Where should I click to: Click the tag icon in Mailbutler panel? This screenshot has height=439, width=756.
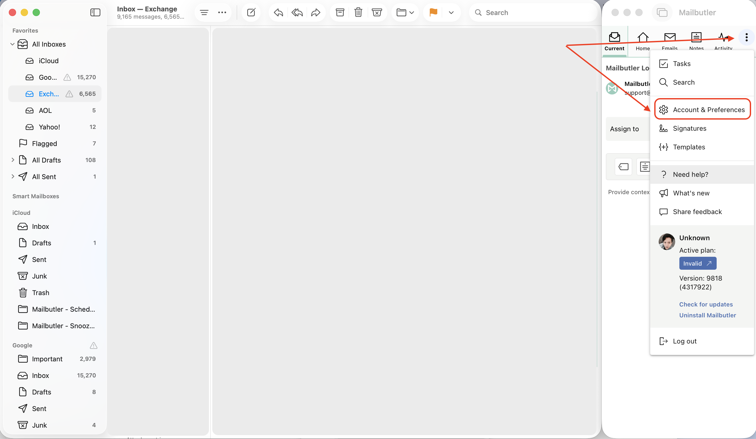pyautogui.click(x=623, y=166)
